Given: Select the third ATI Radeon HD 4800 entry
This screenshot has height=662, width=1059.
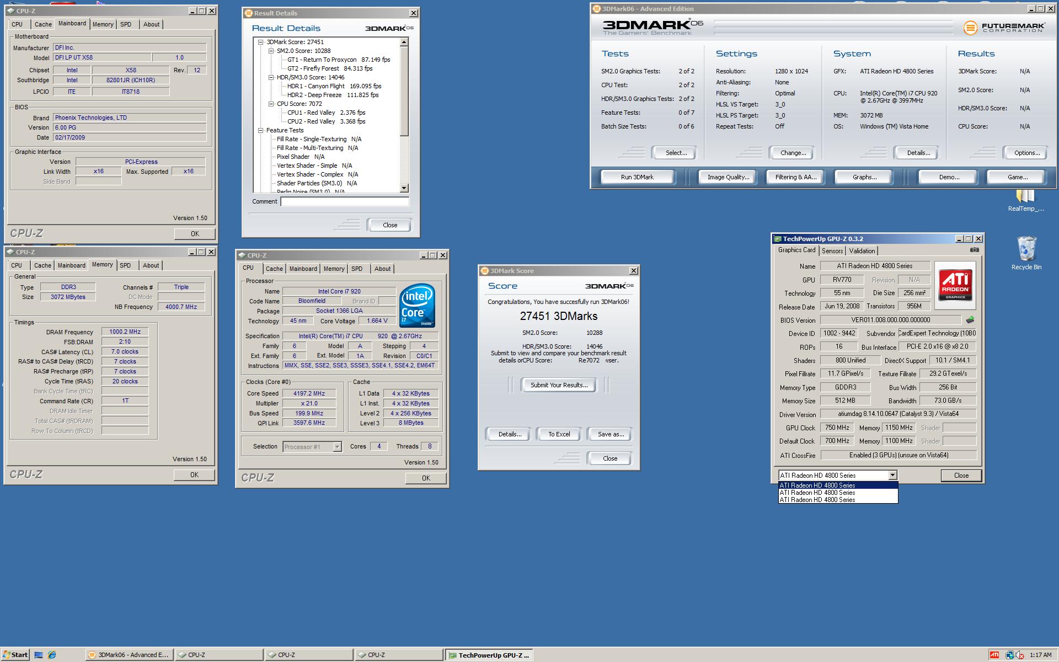Looking at the screenshot, I should point(838,500).
